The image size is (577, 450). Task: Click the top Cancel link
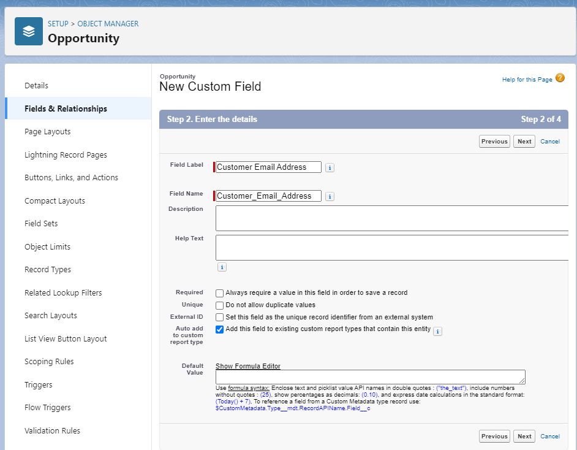click(549, 142)
